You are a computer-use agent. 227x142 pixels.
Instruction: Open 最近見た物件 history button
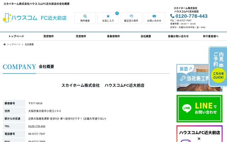point(131,18)
